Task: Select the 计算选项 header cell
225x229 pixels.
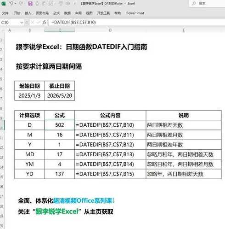Action: coord(29,115)
